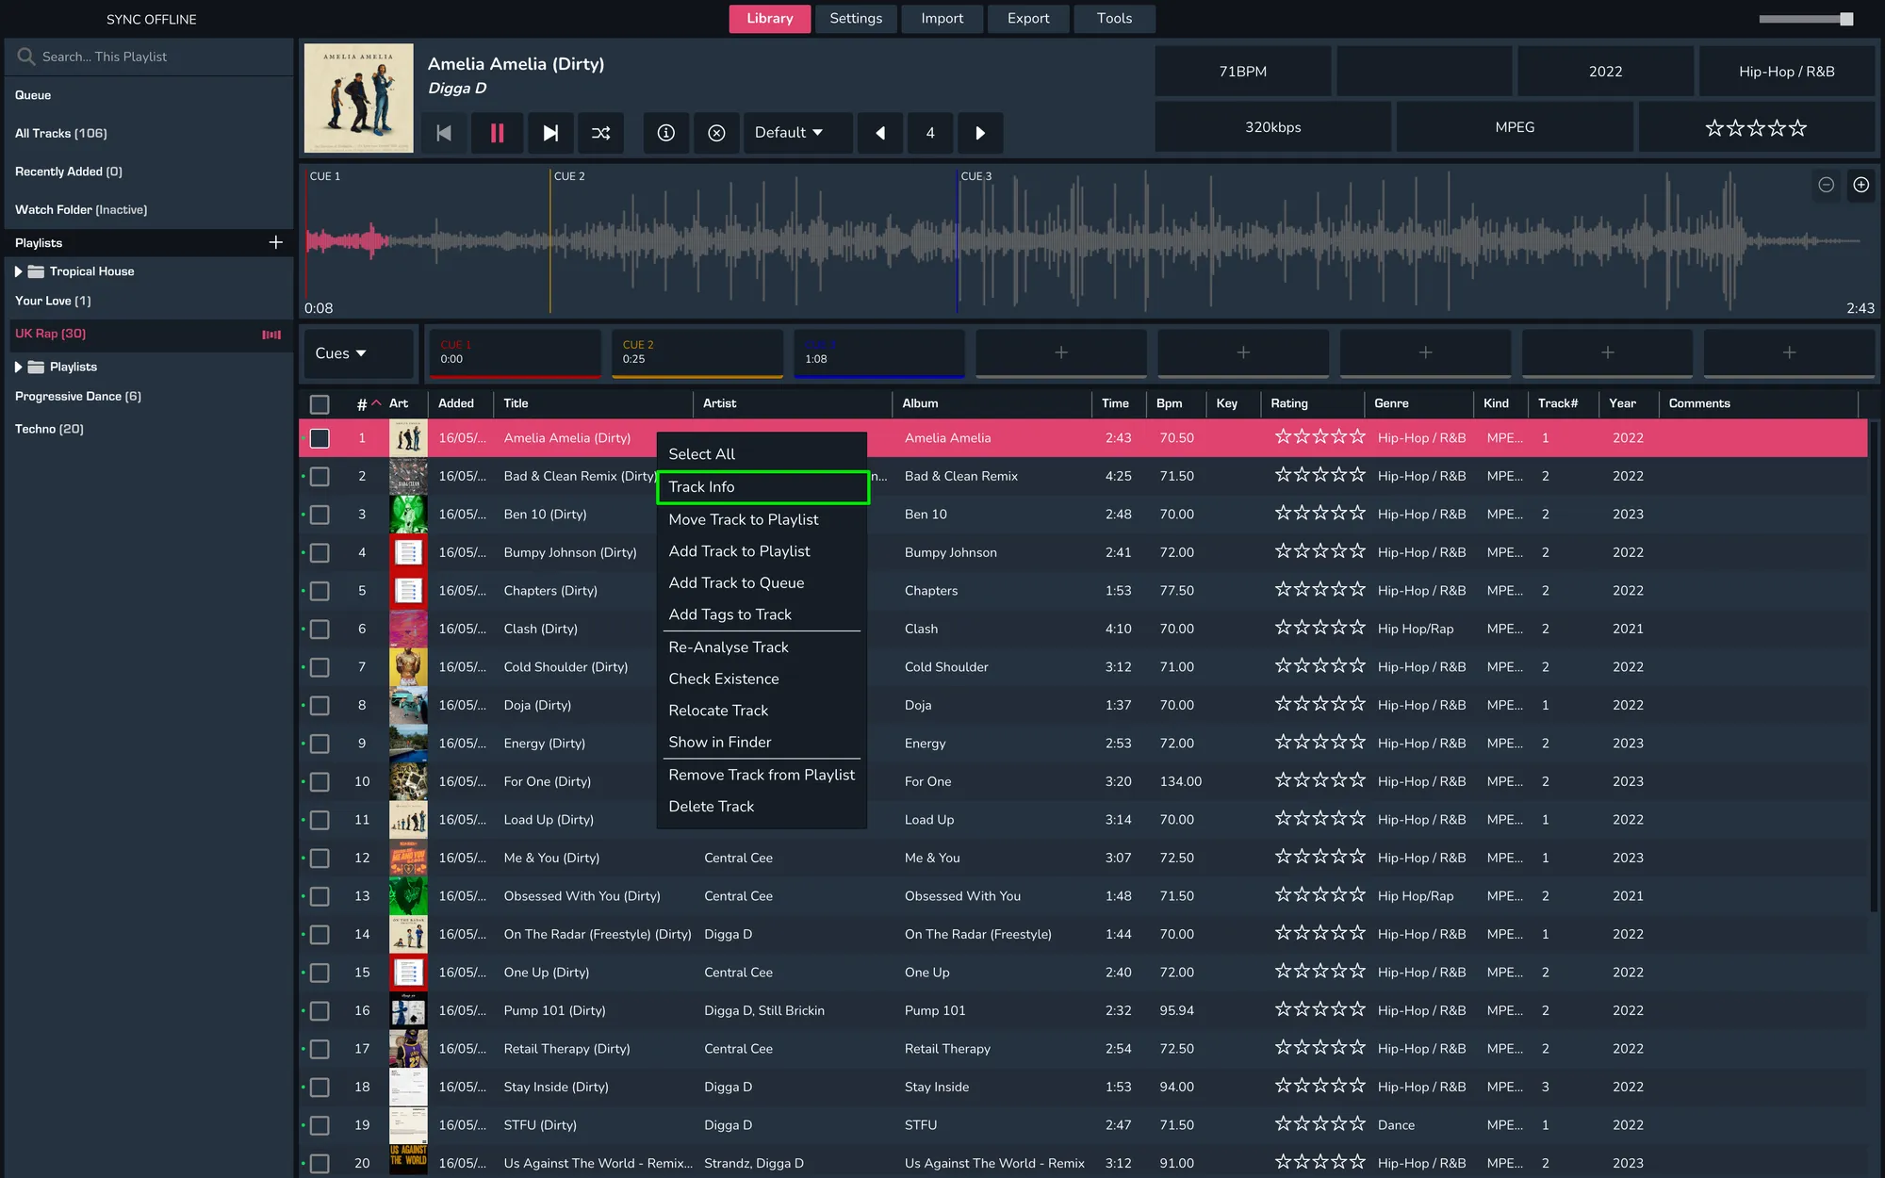Zoom out of the waveform
Viewport: 1885px width, 1178px height.
[1826, 185]
